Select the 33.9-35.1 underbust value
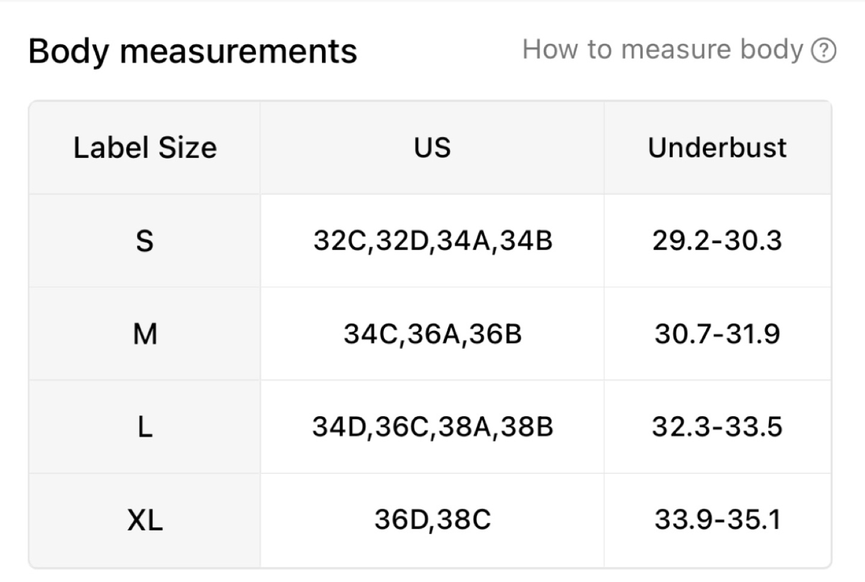Screen dimensions: 865x582 (x=717, y=520)
